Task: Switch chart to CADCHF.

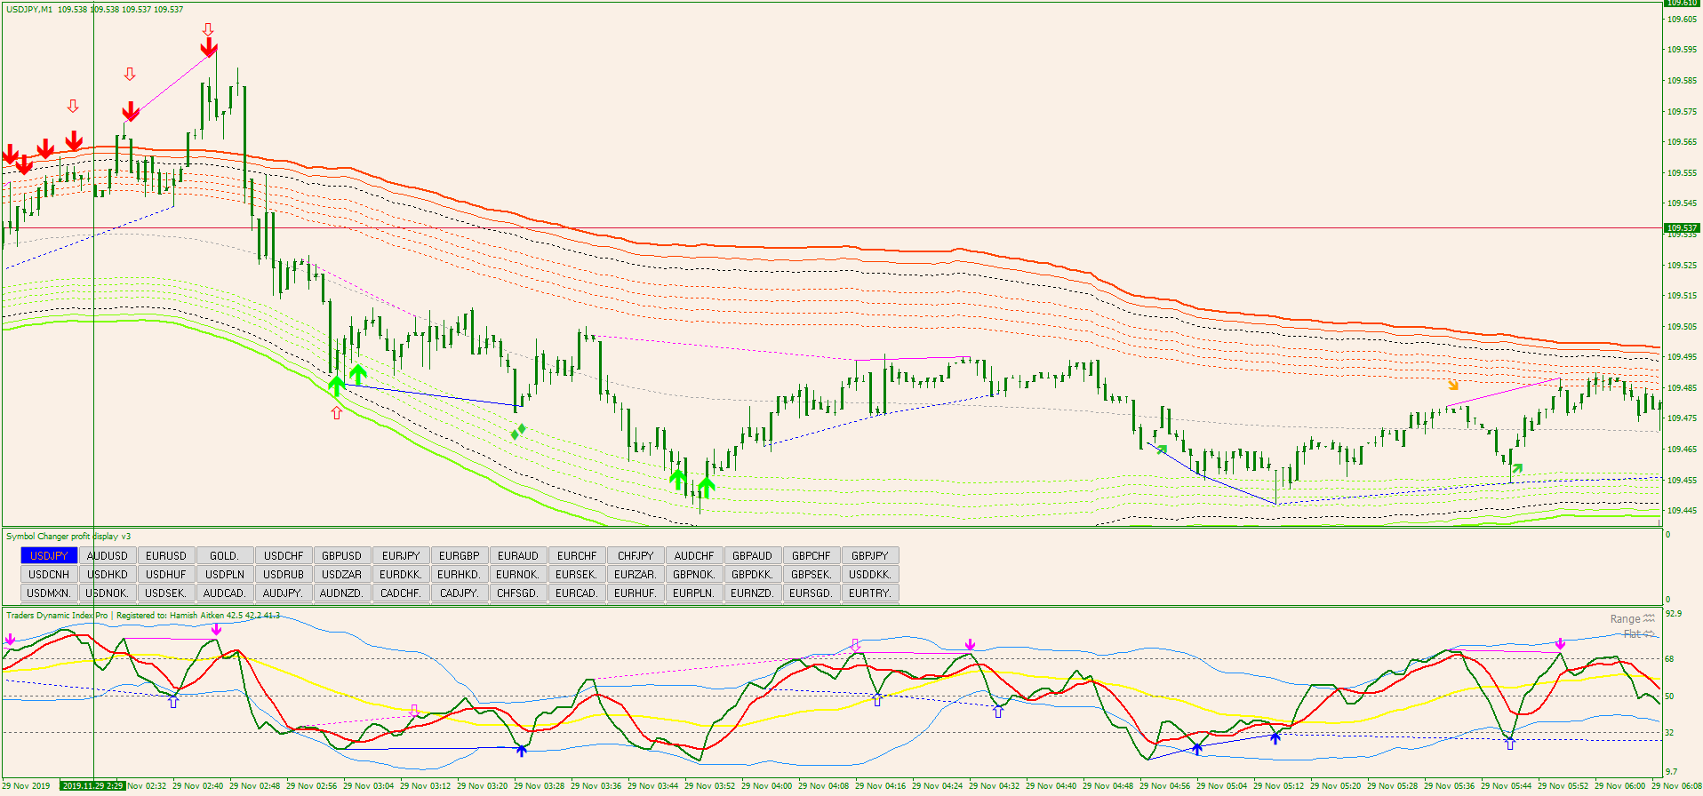Action: tap(401, 593)
